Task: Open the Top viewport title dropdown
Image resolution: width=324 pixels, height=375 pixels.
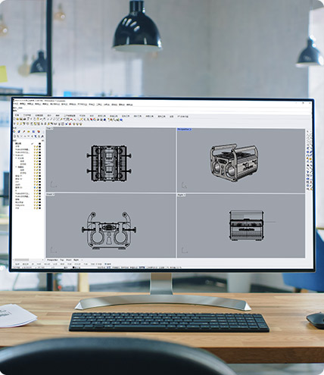Action: pyautogui.click(x=50, y=128)
